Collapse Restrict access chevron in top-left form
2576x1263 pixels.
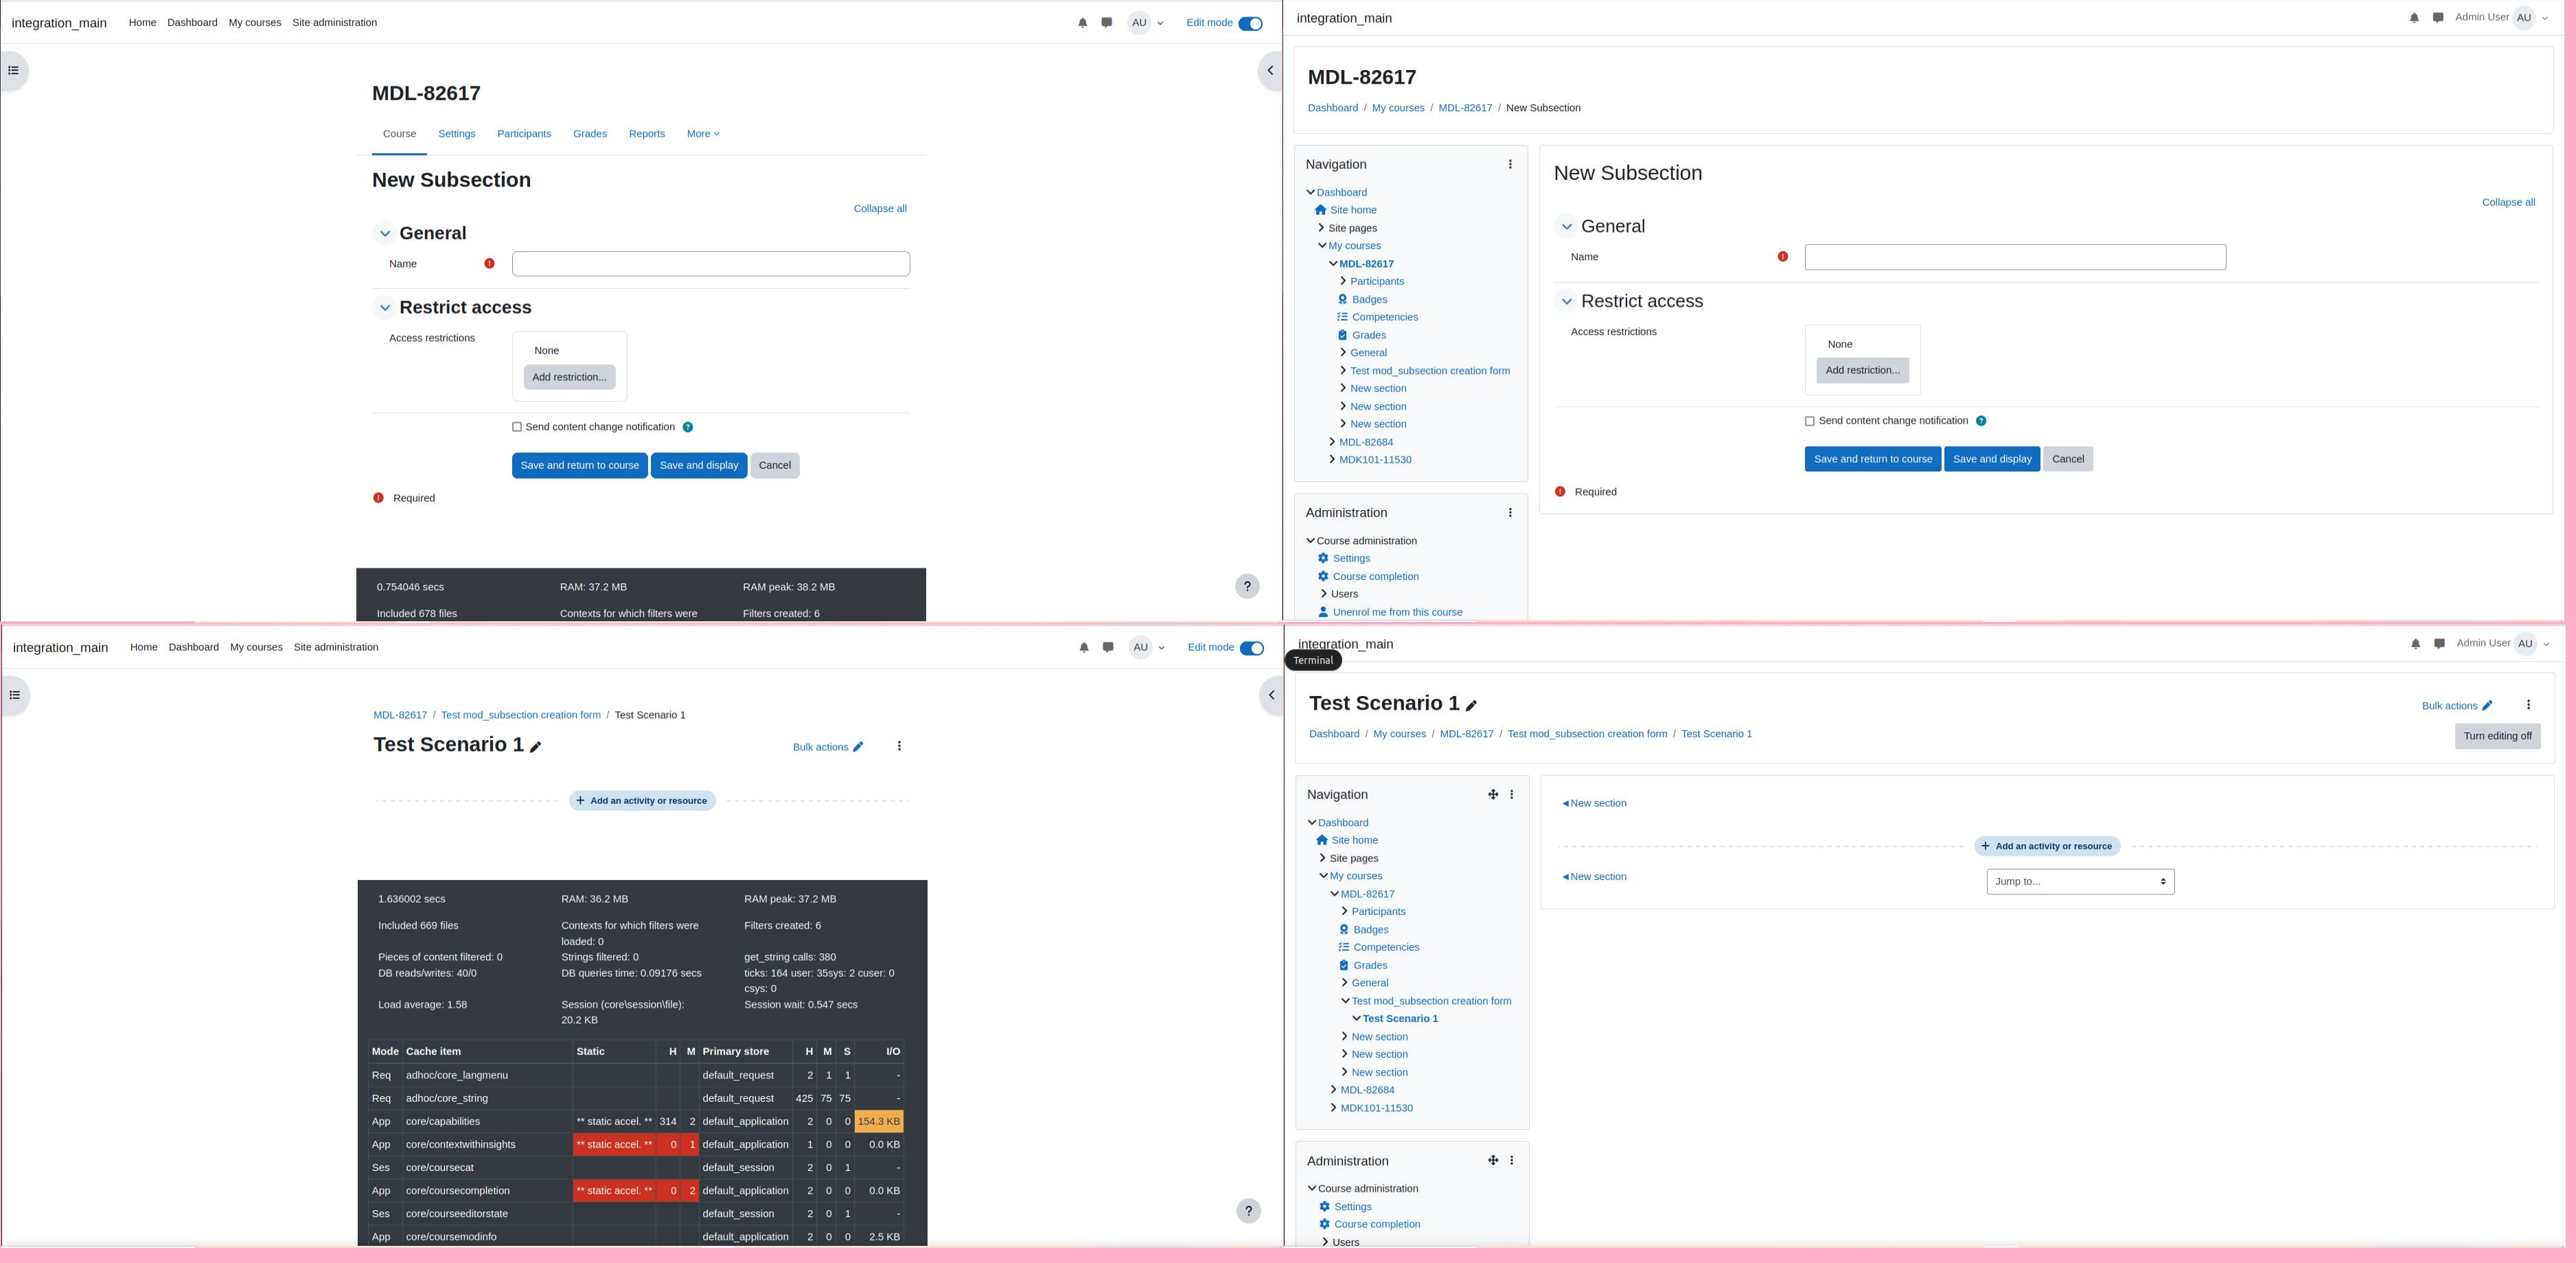(x=385, y=308)
